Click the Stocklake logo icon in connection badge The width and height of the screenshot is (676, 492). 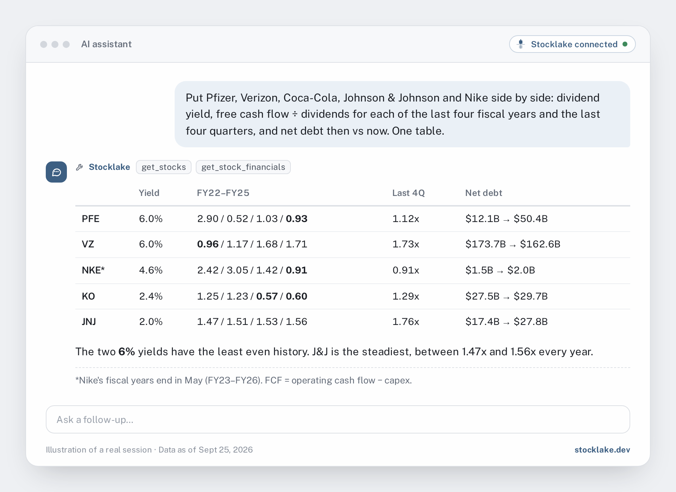(x=521, y=44)
